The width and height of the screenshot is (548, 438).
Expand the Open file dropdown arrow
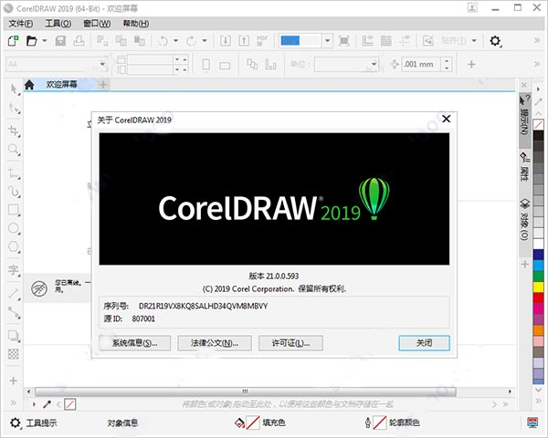(x=43, y=41)
